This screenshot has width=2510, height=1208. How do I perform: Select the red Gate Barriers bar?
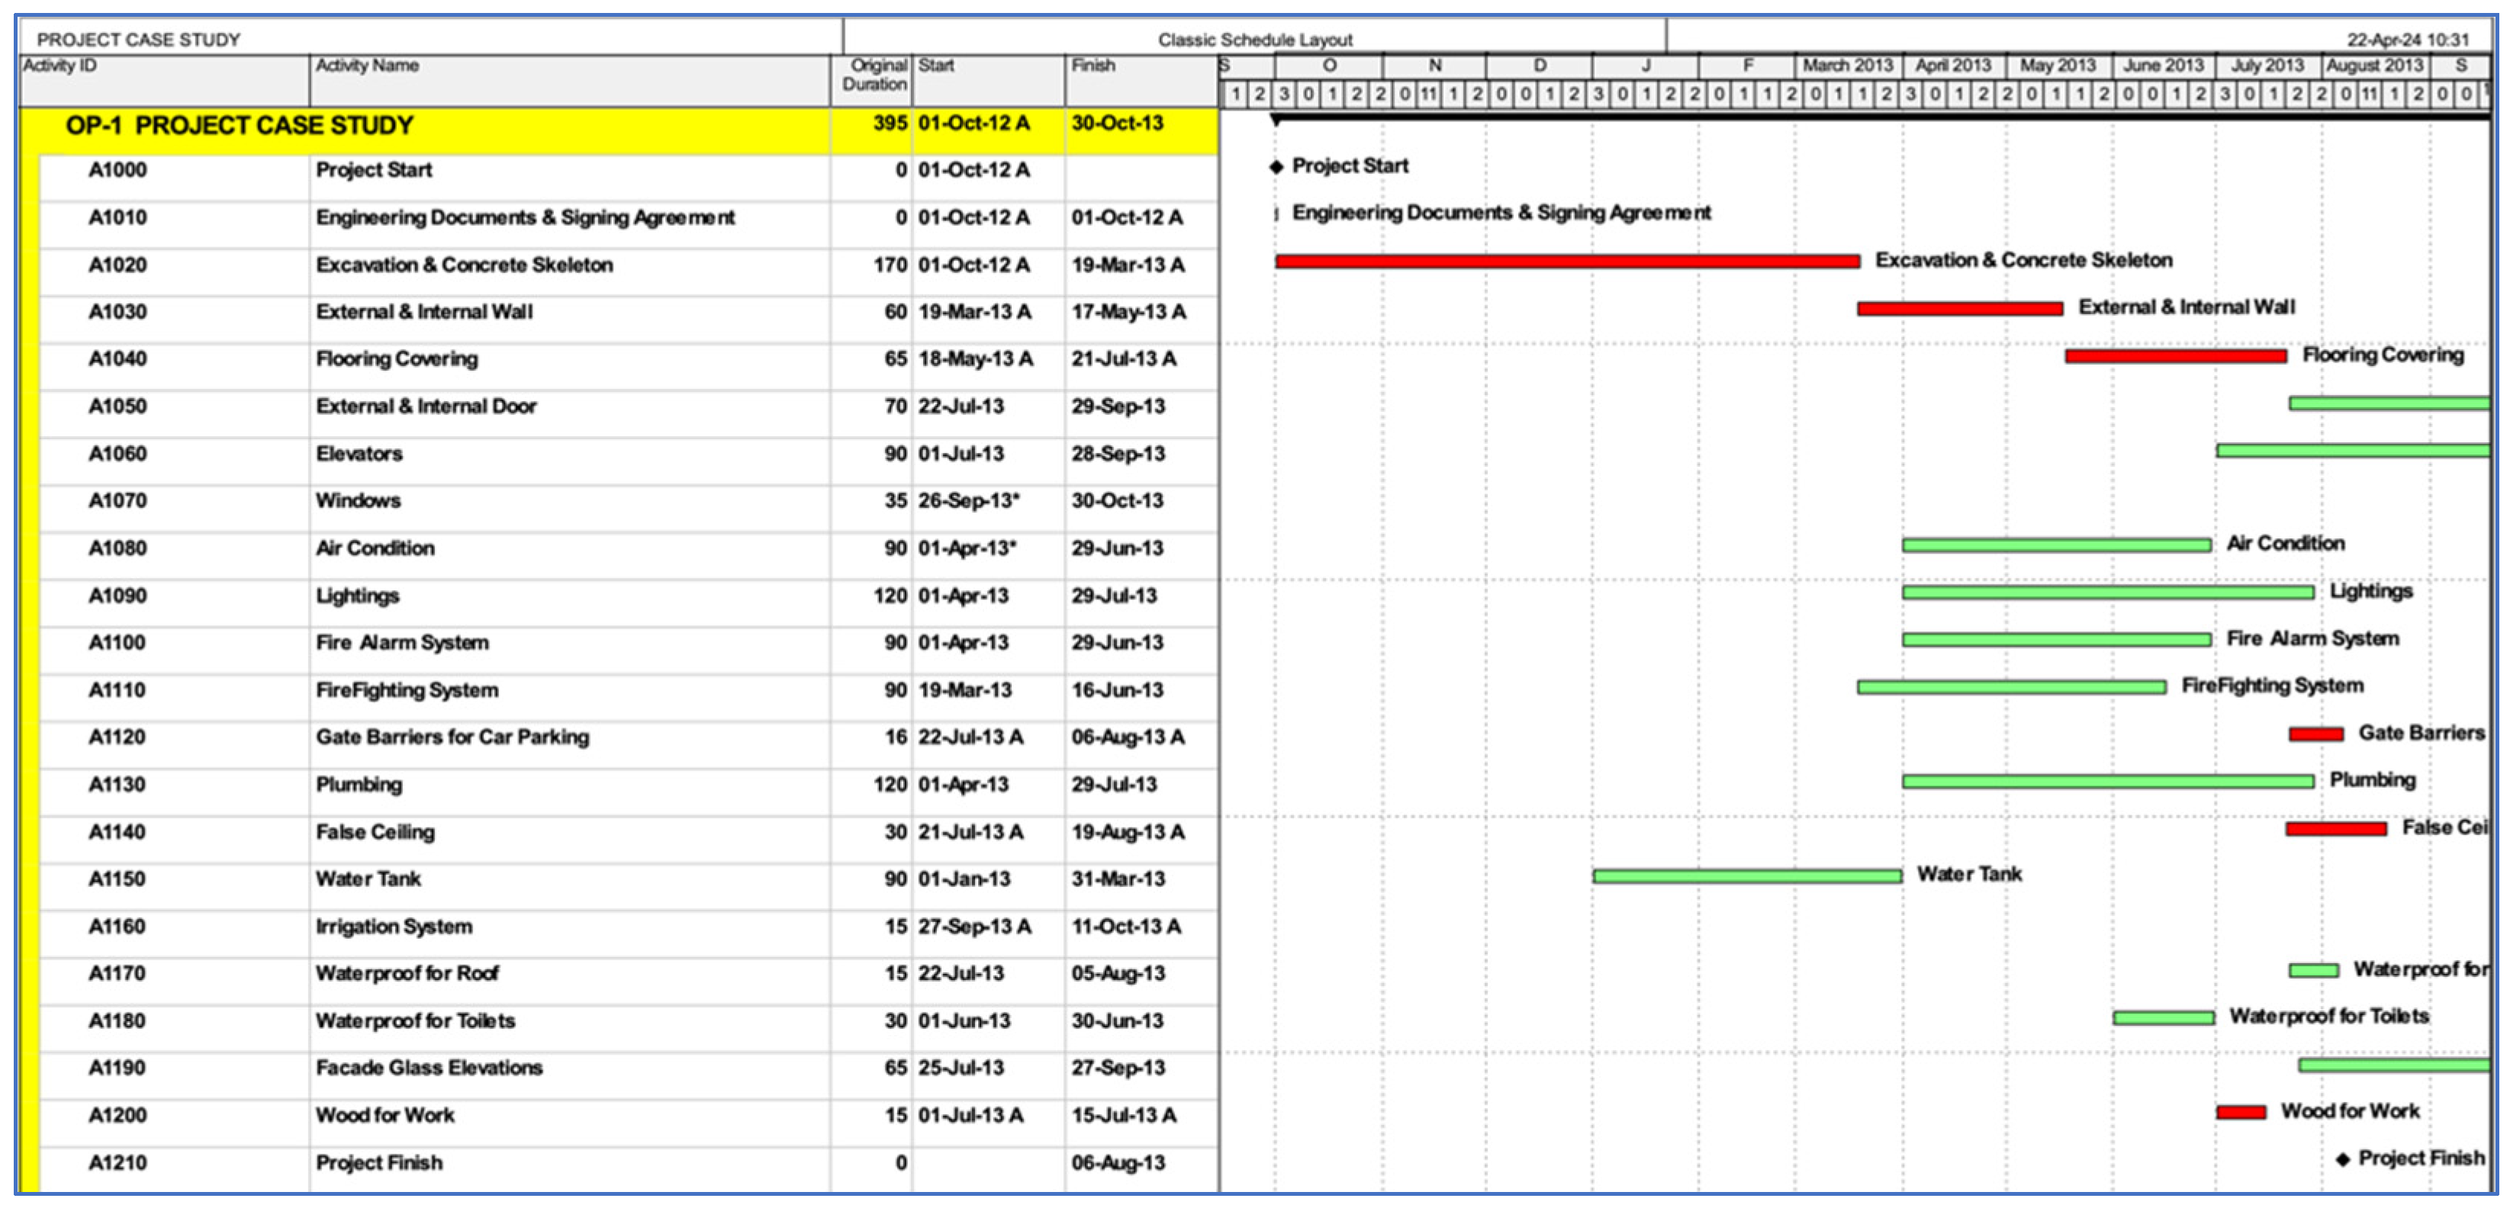(x=2315, y=734)
